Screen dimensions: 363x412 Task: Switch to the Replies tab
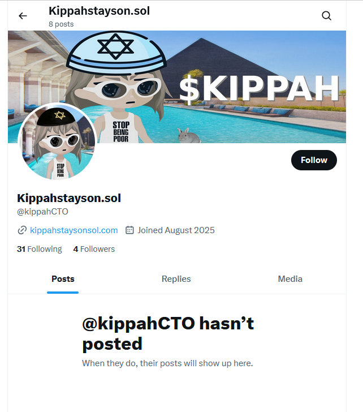point(176,279)
